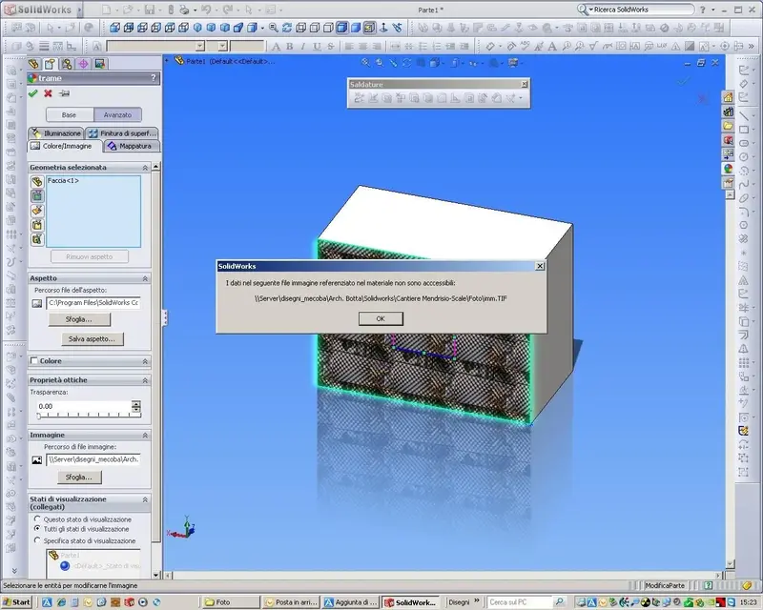Close the Saldature toolbar

coord(524,84)
